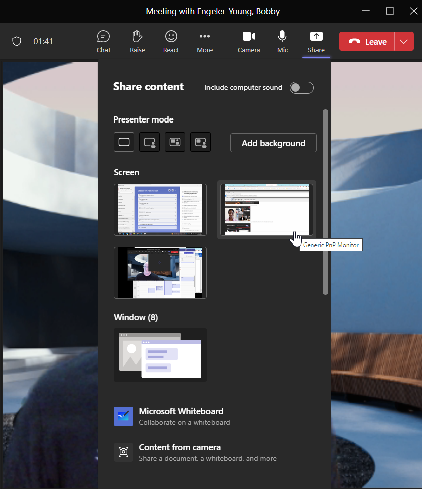Click the meeting timer 01:41

point(43,41)
